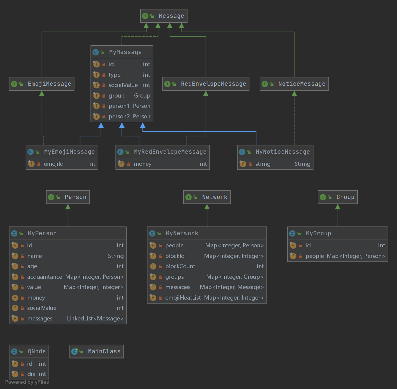Click the class icon next to MyNoticeMessage
The image size is (397, 389).
coord(242,152)
